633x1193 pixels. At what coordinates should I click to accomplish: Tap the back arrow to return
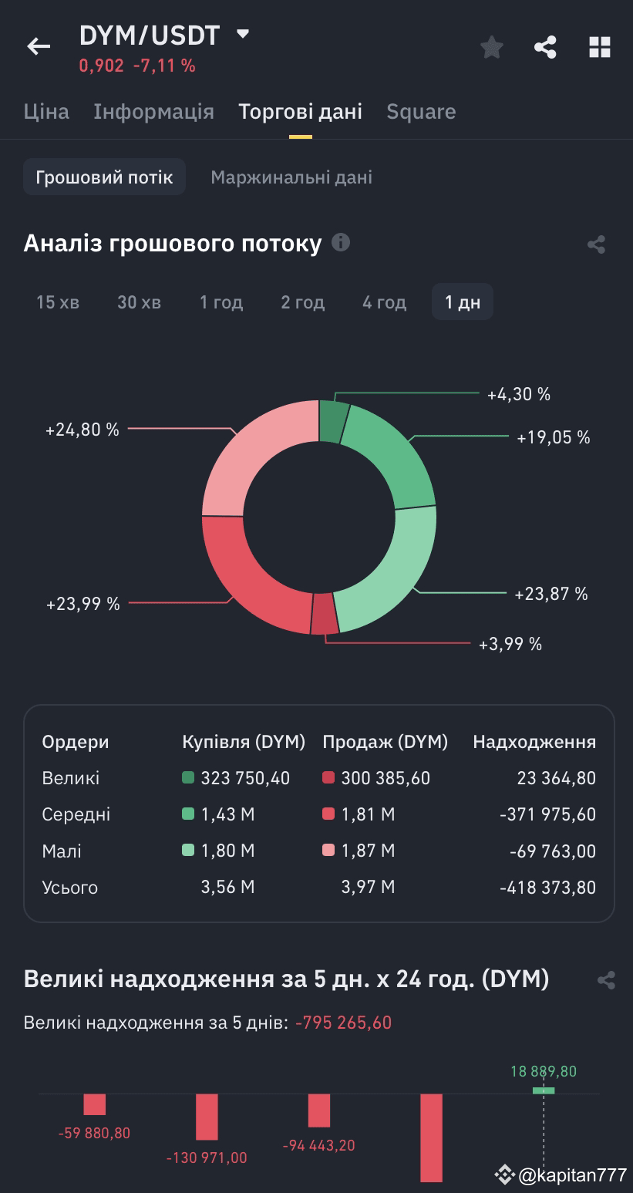click(37, 46)
